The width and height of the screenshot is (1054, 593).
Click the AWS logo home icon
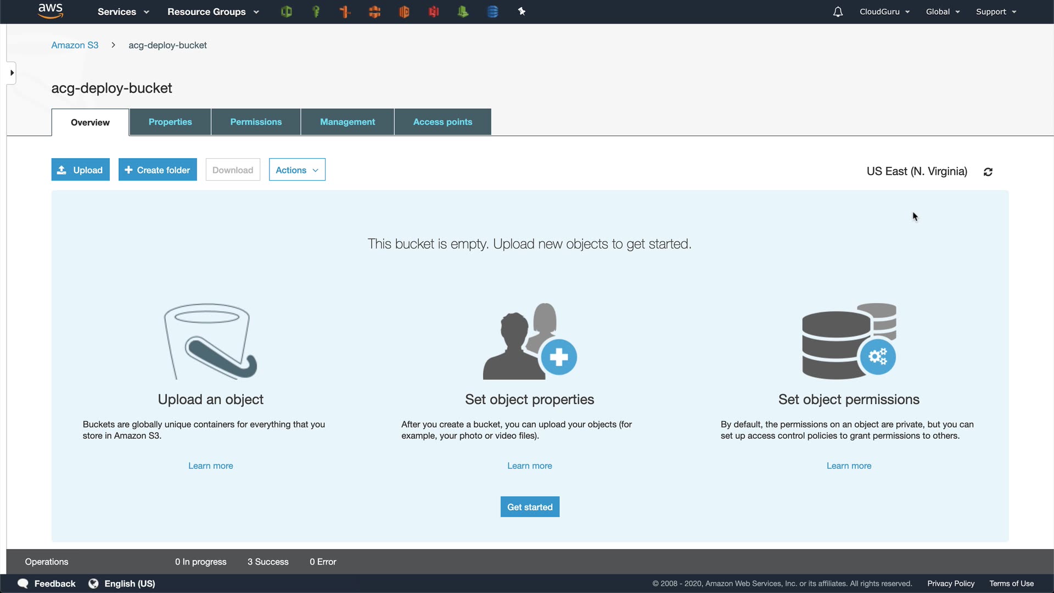coord(51,11)
